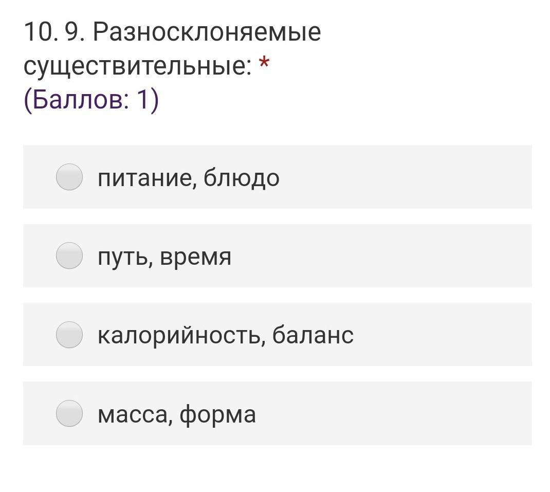Pick the 'масса, форма' radio button

[69, 413]
